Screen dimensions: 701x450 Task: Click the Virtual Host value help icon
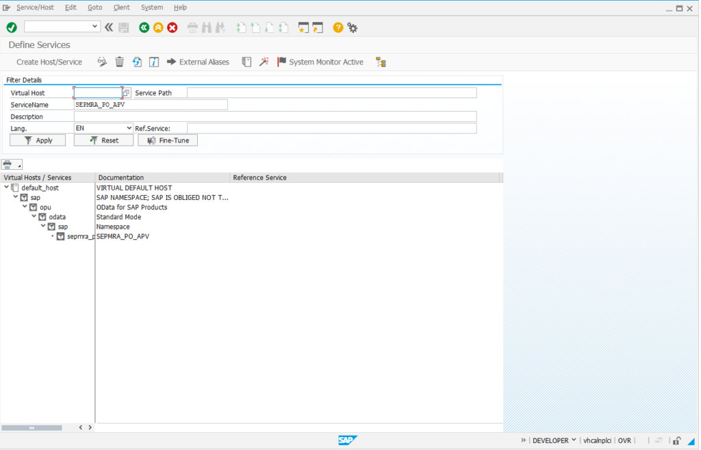pyautogui.click(x=127, y=92)
